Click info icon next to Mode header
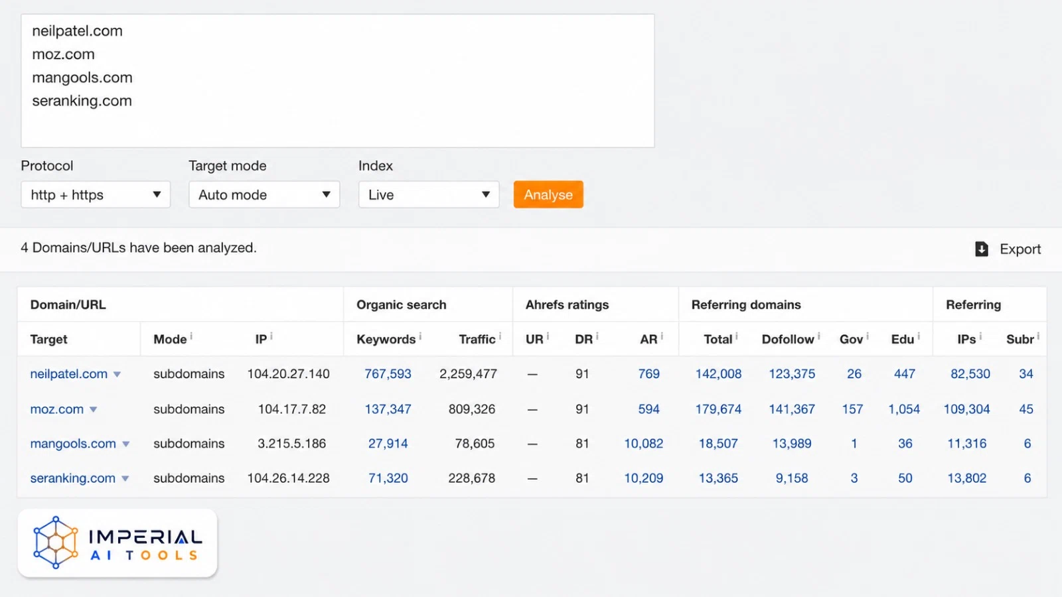The image size is (1062, 597). coord(191,336)
